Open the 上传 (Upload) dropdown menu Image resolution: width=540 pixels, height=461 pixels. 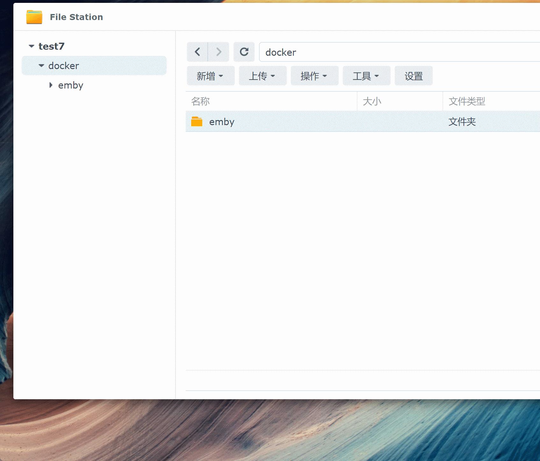pyautogui.click(x=262, y=76)
